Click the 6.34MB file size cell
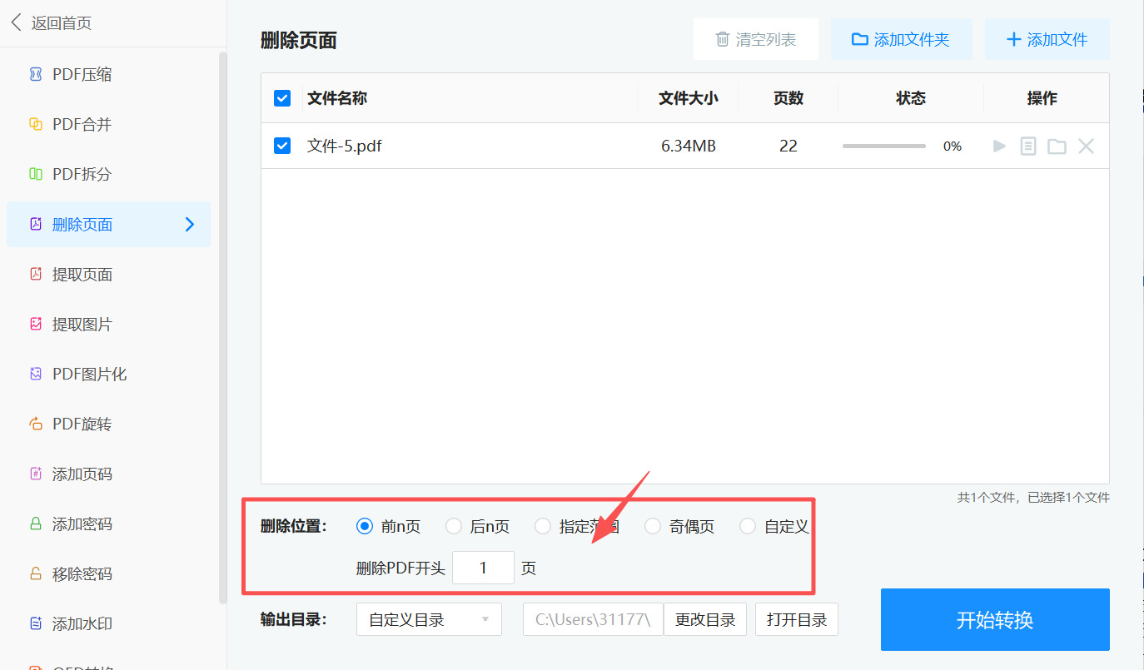The image size is (1144, 670). point(689,146)
